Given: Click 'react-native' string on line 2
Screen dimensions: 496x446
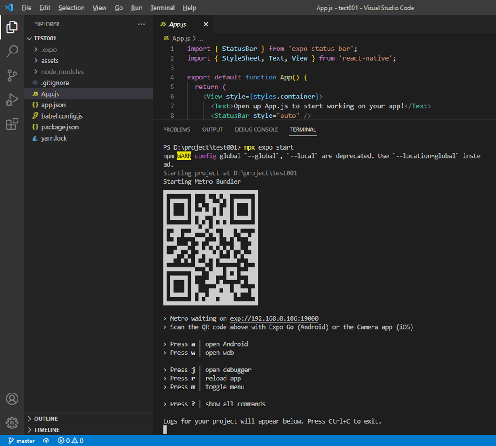Looking at the screenshot, I should [365, 58].
